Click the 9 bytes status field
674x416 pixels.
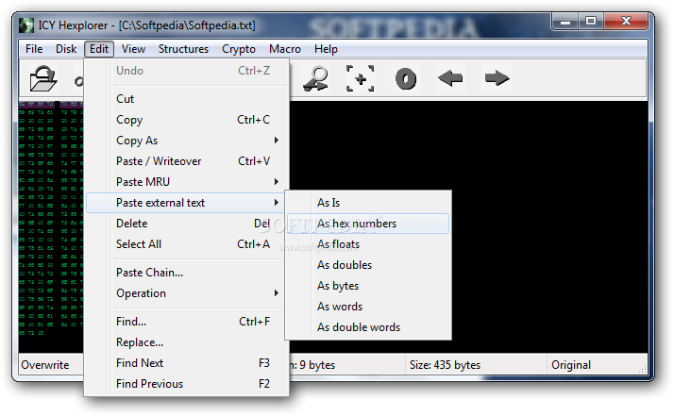point(346,364)
